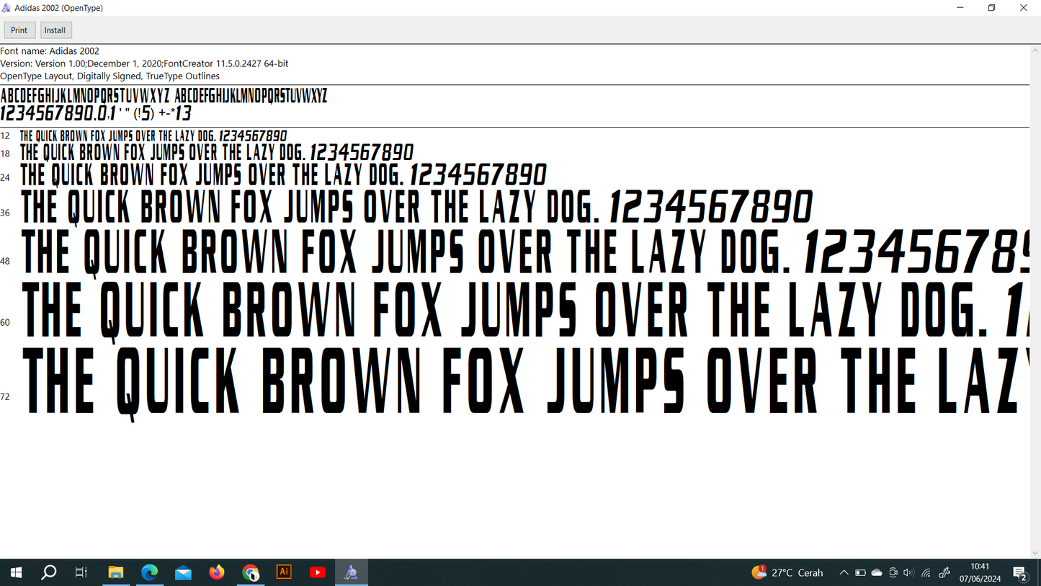Click the Install font button
1041x586 pixels.
[x=55, y=30]
